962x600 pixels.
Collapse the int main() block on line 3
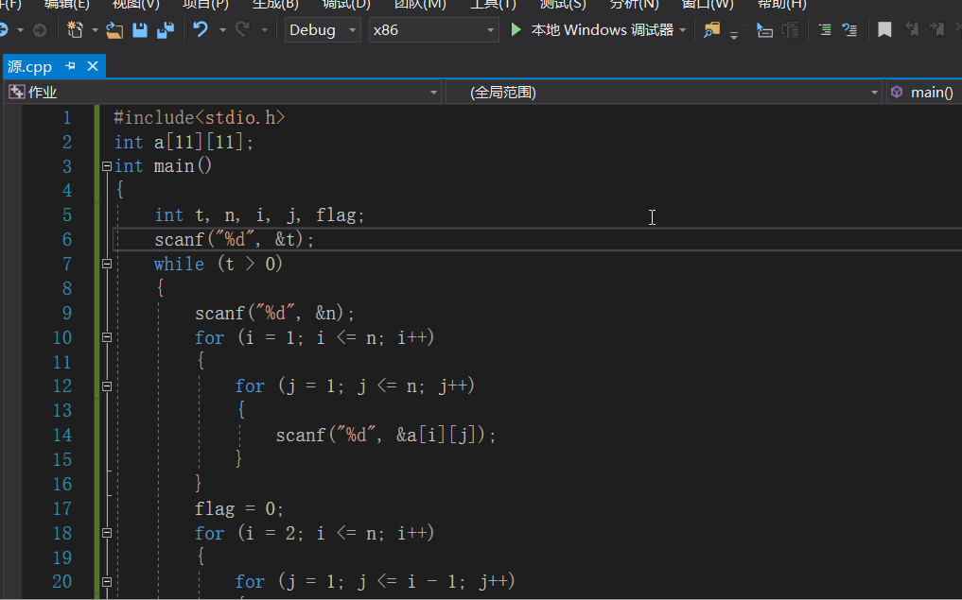[107, 166]
